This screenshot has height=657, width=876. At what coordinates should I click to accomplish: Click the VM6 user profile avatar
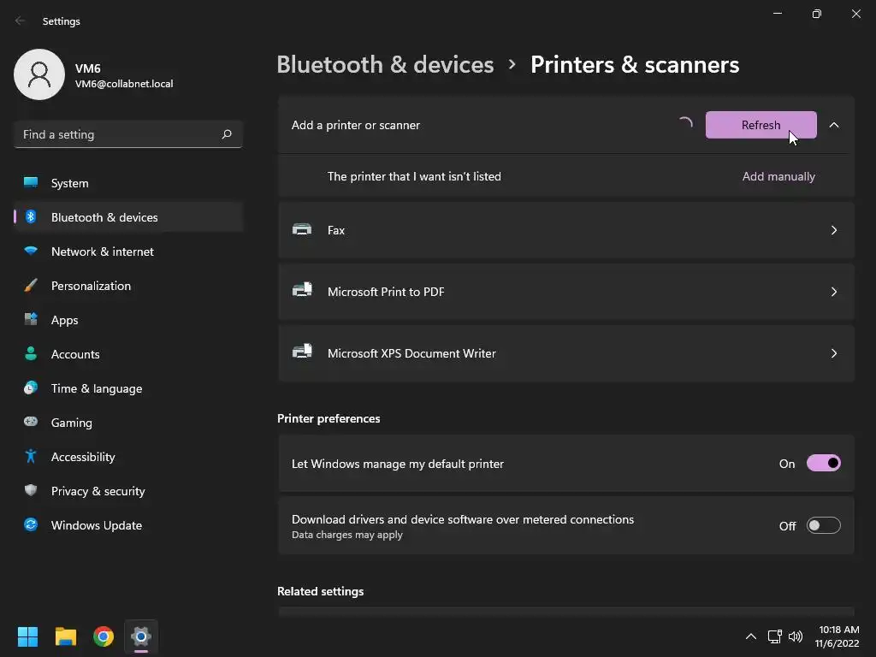pyautogui.click(x=39, y=75)
